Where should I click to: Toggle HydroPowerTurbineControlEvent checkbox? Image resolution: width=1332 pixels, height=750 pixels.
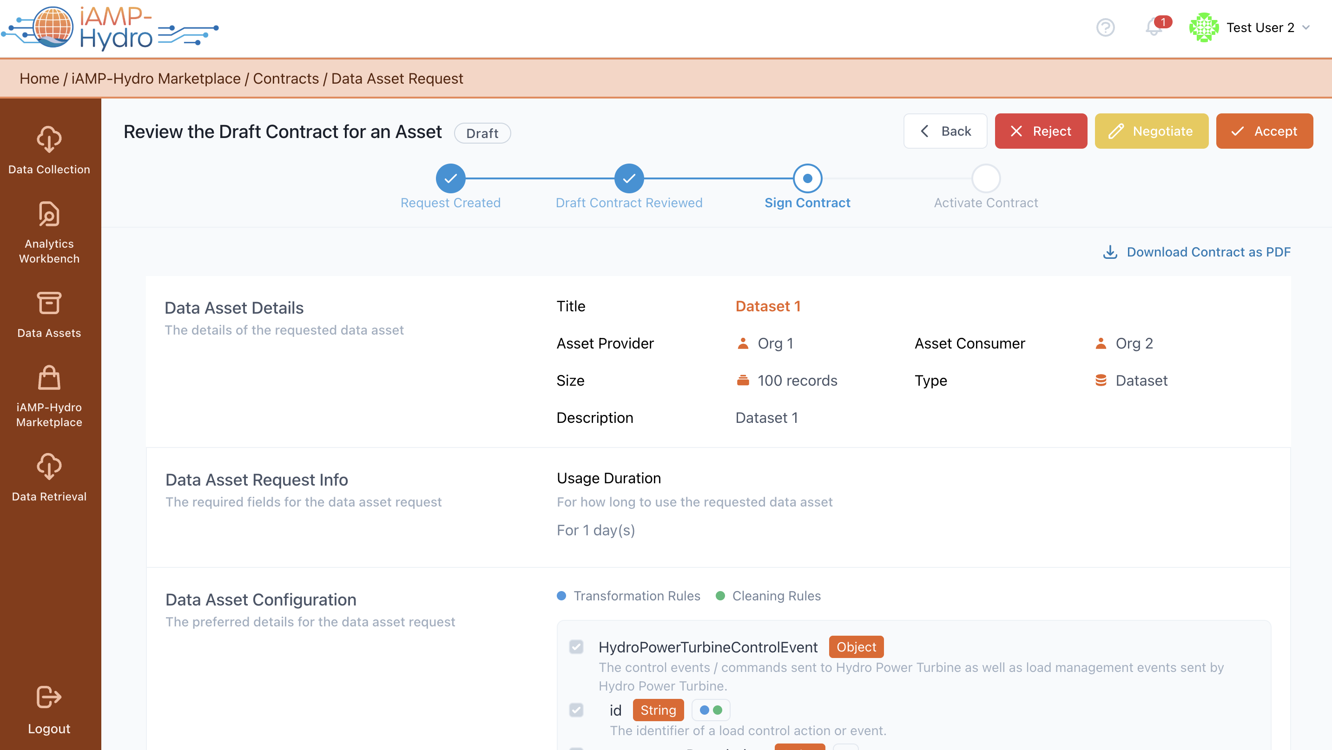576,647
